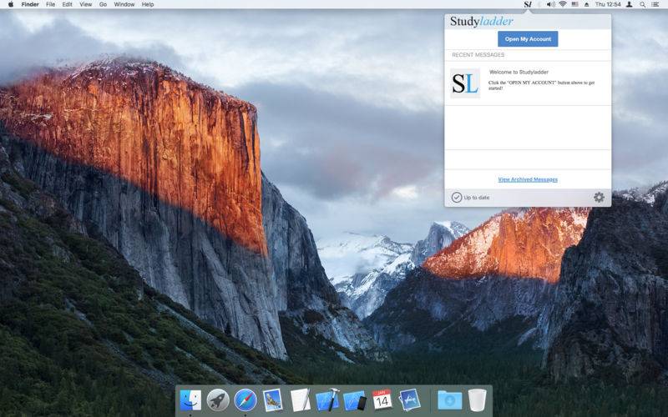Toggle the Studyladder menu bar icon
668x417 pixels.
point(527,4)
